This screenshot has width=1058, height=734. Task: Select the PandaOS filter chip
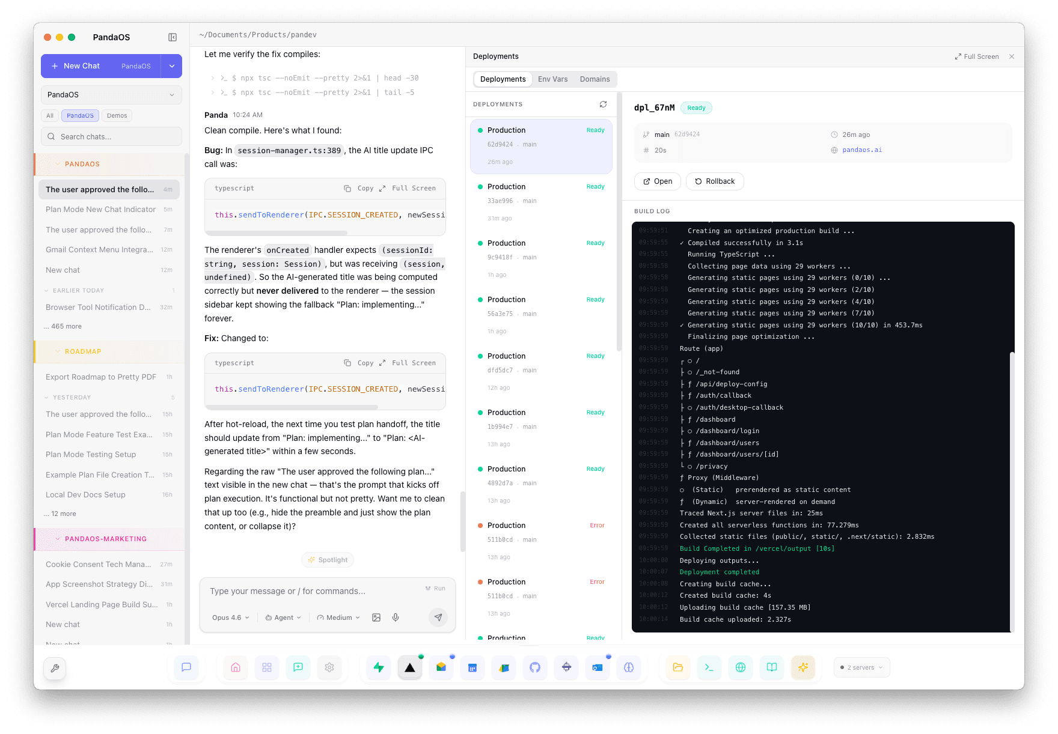point(79,115)
